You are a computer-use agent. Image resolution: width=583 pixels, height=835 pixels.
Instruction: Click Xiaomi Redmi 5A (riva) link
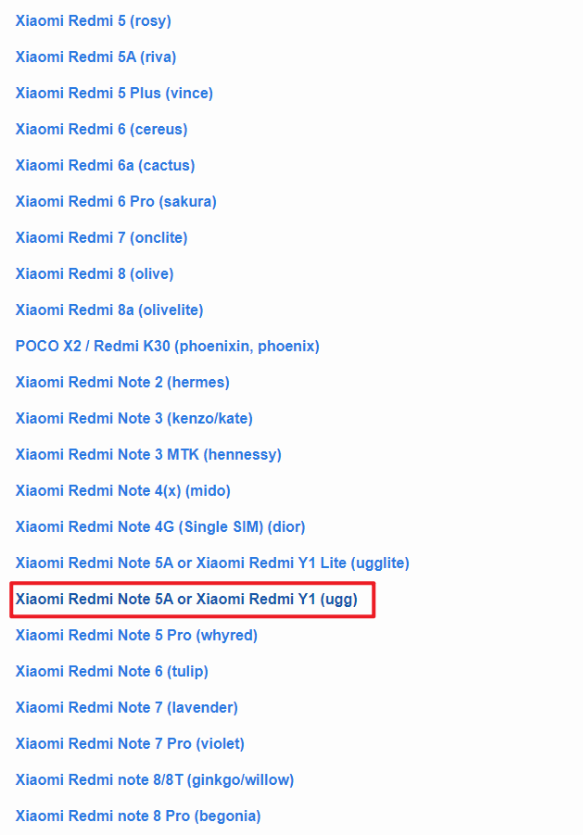point(95,57)
